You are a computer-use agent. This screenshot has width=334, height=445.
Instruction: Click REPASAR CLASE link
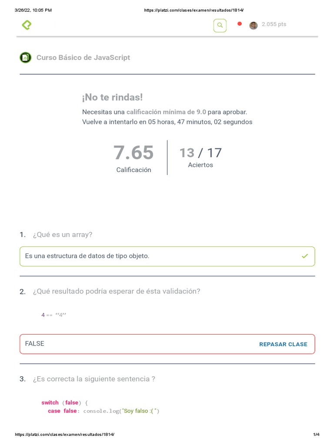[x=283, y=344]
